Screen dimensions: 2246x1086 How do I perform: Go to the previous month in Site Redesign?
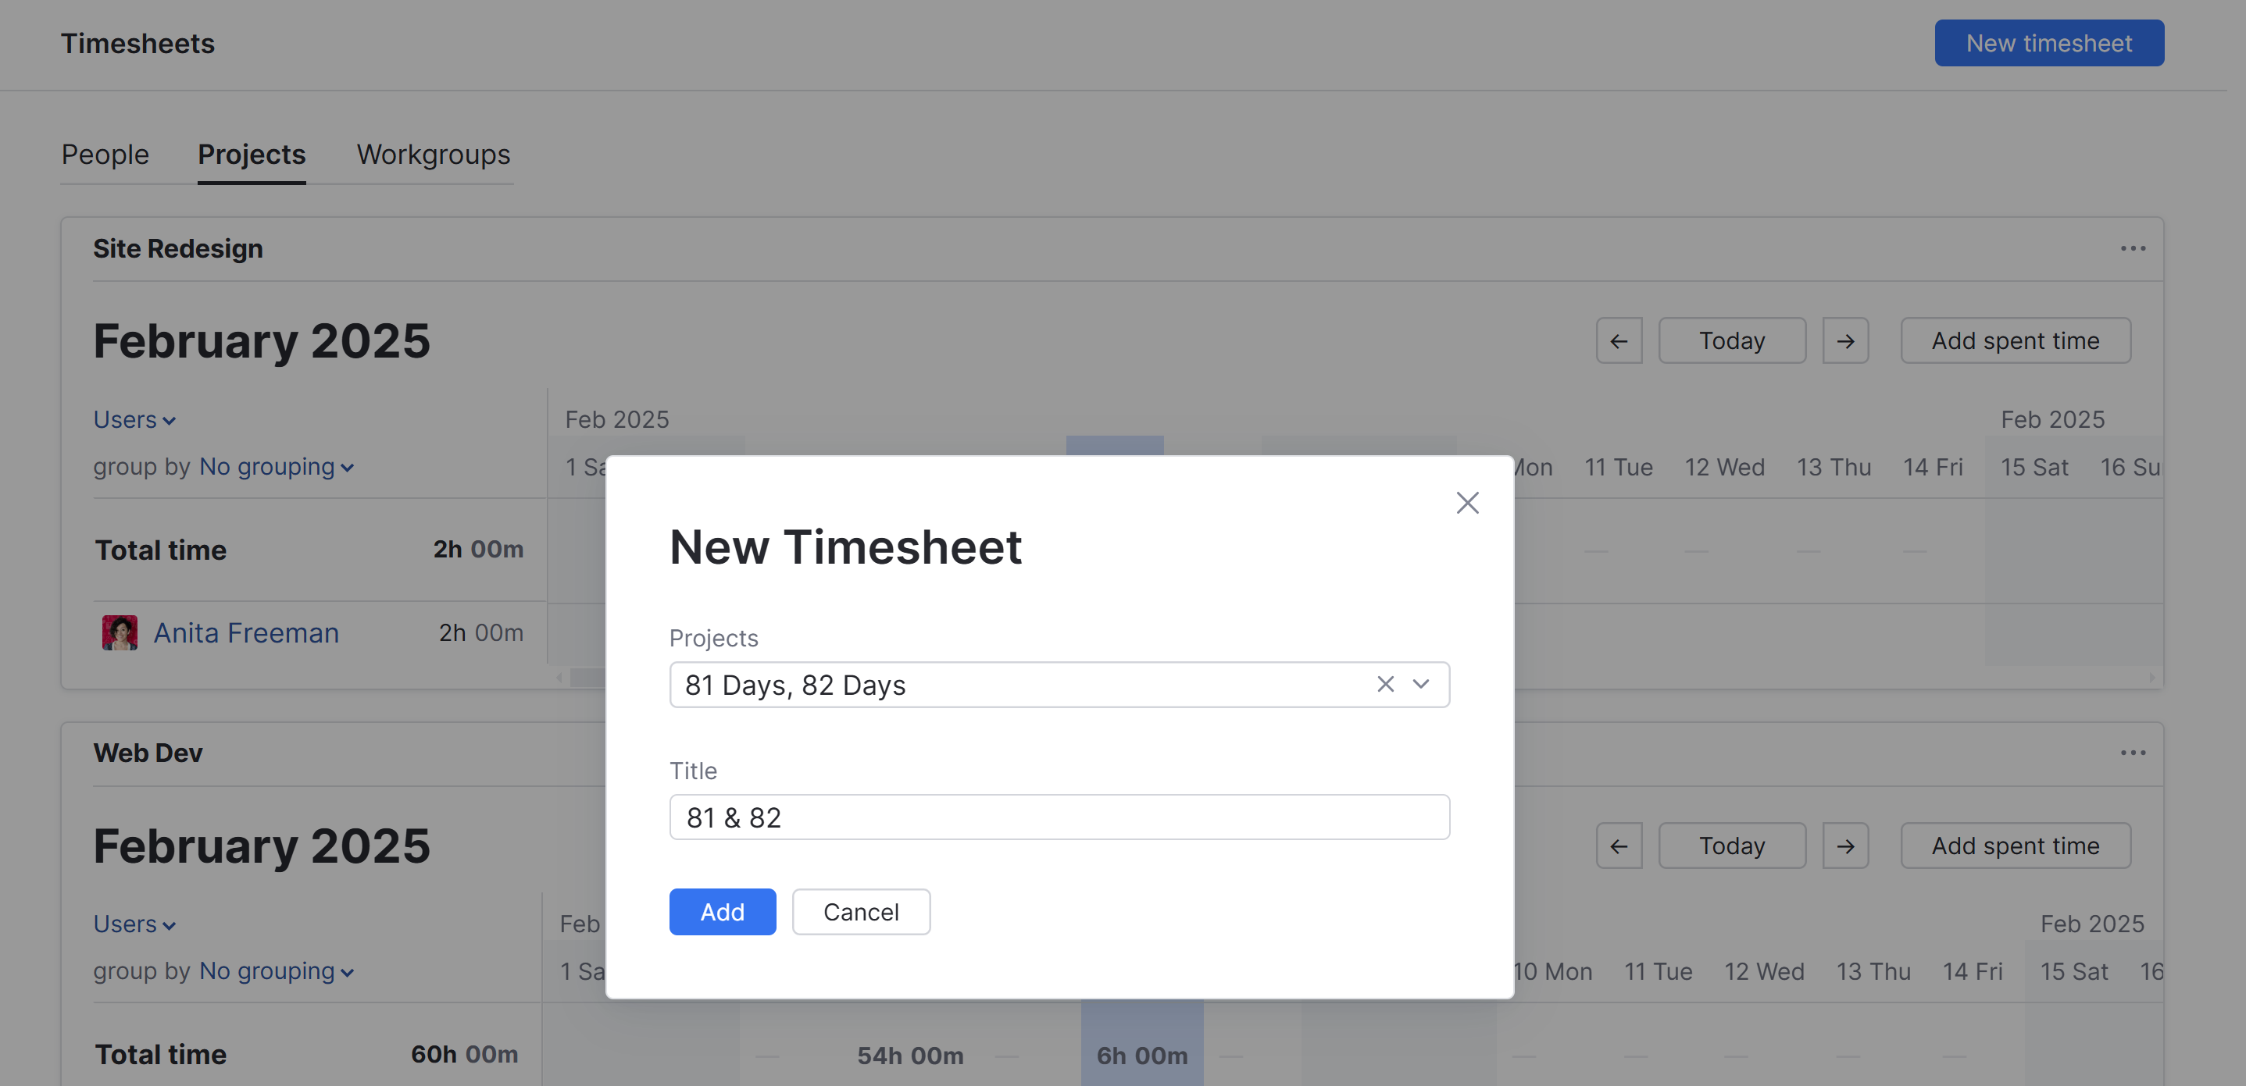pos(1618,340)
